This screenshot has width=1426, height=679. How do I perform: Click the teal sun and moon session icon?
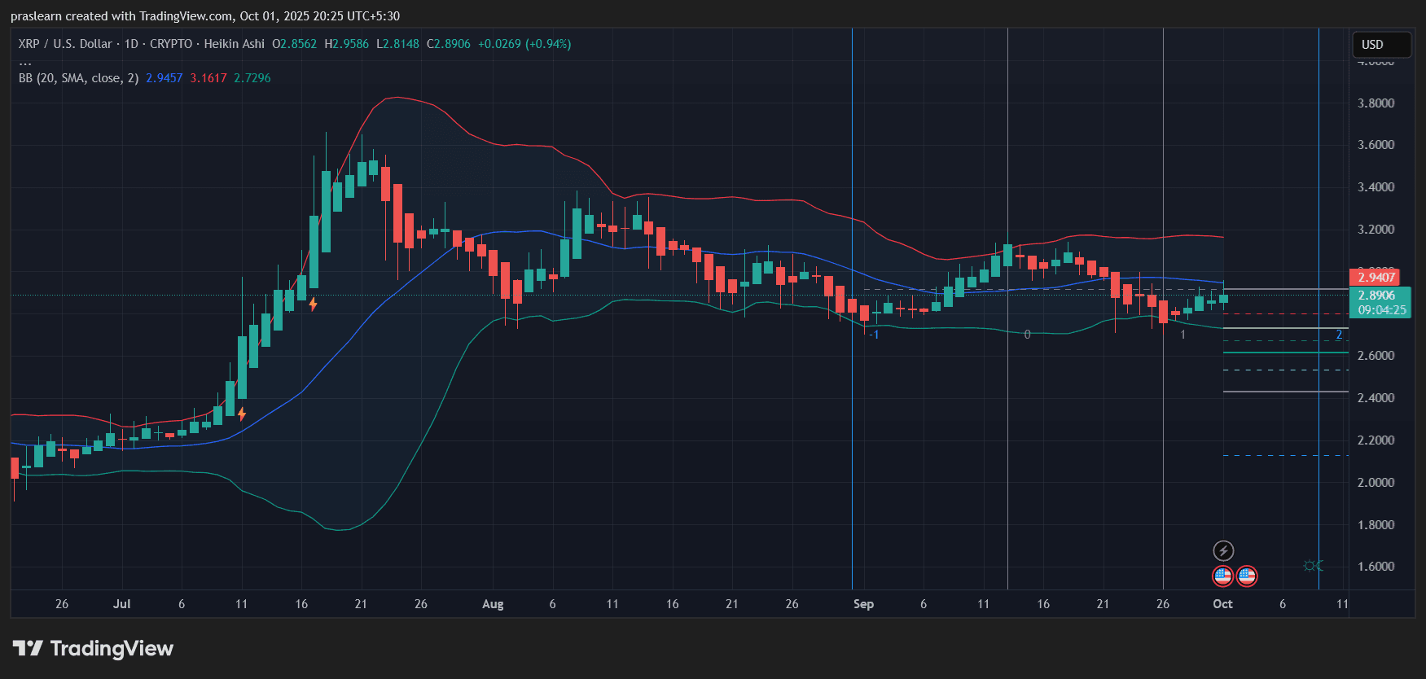click(1313, 565)
